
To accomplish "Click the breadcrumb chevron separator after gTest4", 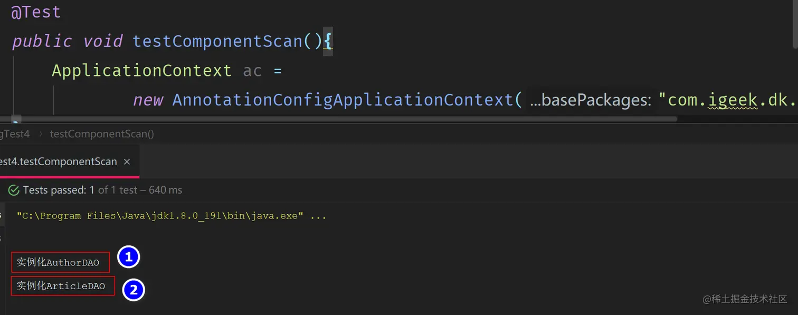I will (40, 134).
